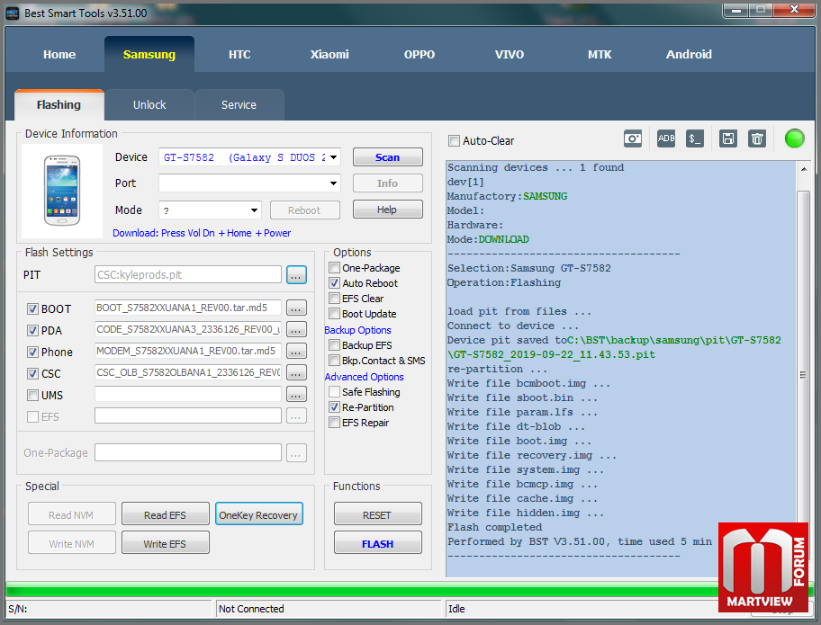Click the Scan button
This screenshot has height=625, width=821.
[387, 157]
